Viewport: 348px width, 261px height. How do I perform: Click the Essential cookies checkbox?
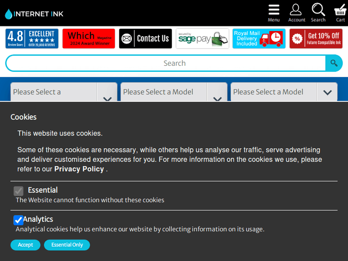pos(19,191)
